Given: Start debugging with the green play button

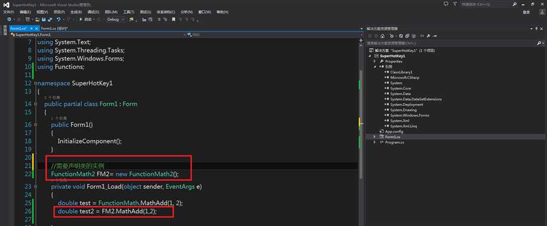Looking at the screenshot, I should [x=81, y=19].
